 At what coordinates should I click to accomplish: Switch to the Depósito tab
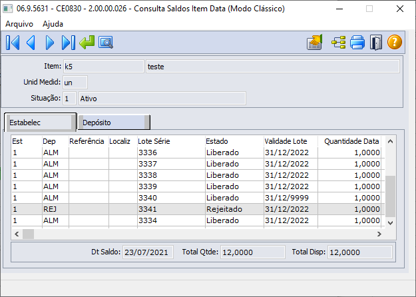click(114, 123)
